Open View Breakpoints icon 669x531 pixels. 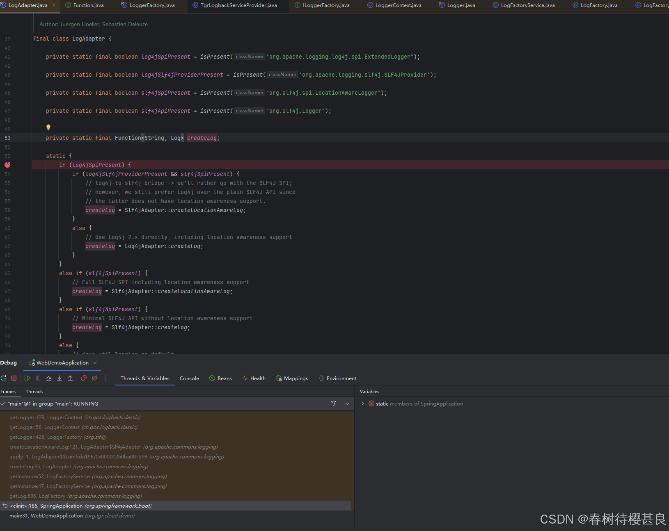pyautogui.click(x=84, y=378)
